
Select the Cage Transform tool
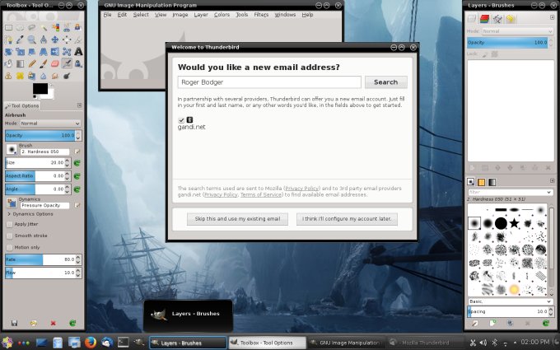pyautogui.click(x=67, y=51)
